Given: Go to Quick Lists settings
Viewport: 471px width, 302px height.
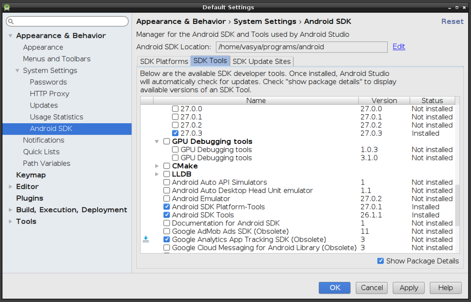Looking at the screenshot, I should 41,152.
